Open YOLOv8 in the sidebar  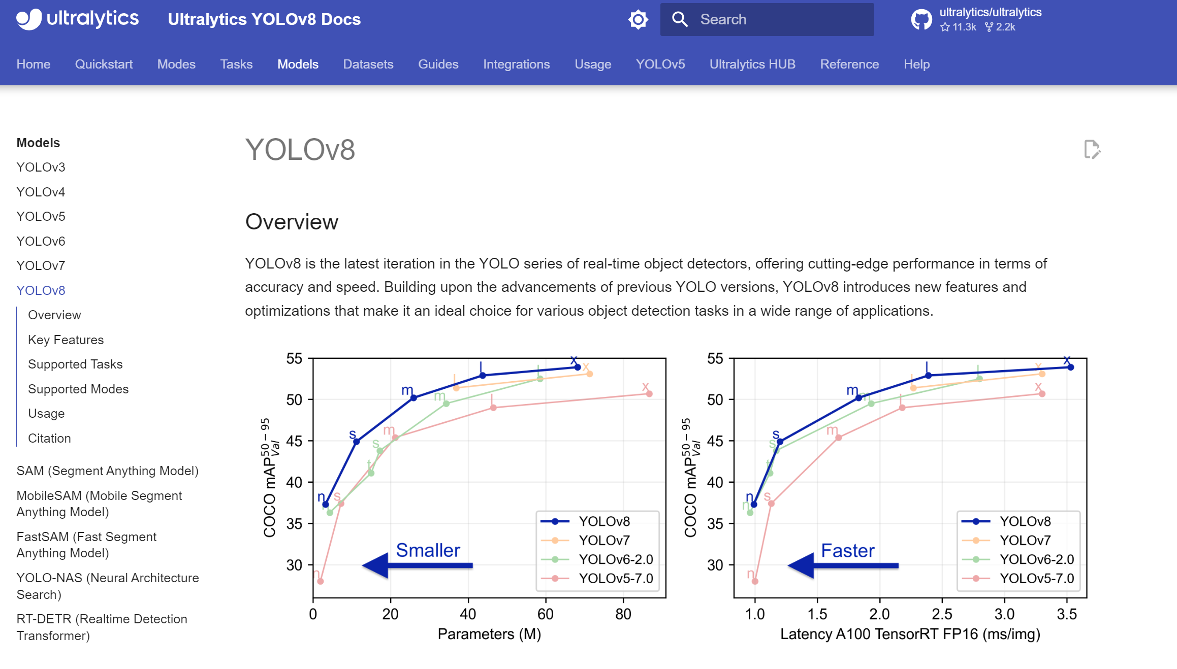point(41,290)
